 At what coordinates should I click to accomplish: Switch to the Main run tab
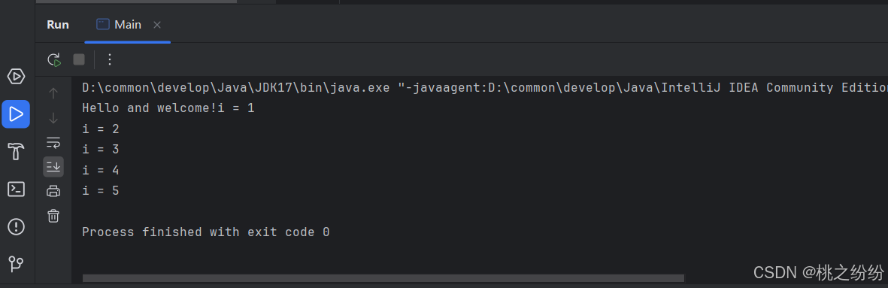point(119,25)
